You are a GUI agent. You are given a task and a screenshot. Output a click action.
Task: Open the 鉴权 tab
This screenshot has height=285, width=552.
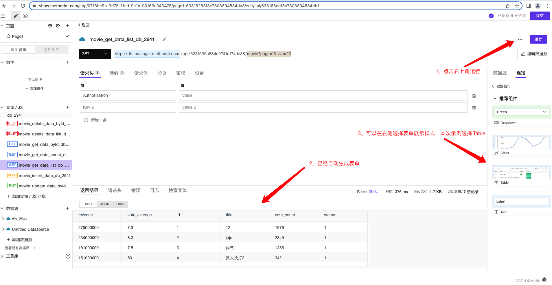click(181, 73)
